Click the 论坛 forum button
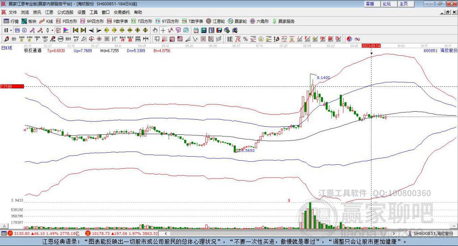Image resolution: width=458 pixels, height=246 pixels. (389, 4)
